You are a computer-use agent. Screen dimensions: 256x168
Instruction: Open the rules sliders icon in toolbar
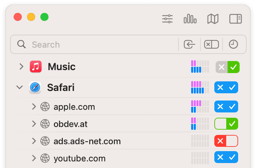(x=167, y=19)
